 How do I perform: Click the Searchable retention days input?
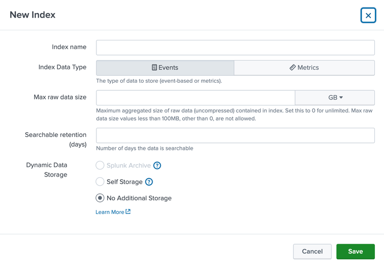(235, 135)
